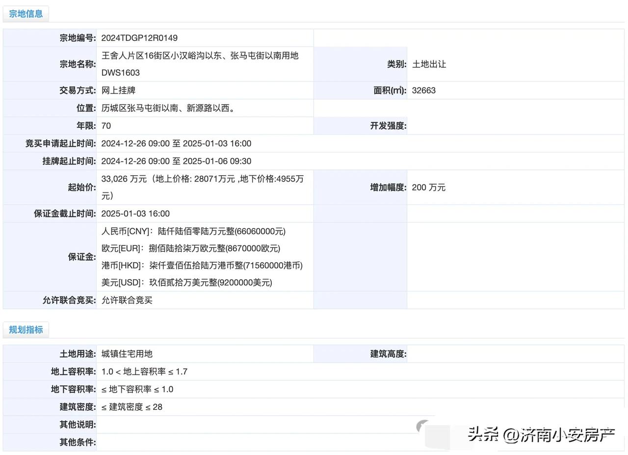
Task: Click listing period ending 2025-01-06 09:30
Action: pos(176,161)
